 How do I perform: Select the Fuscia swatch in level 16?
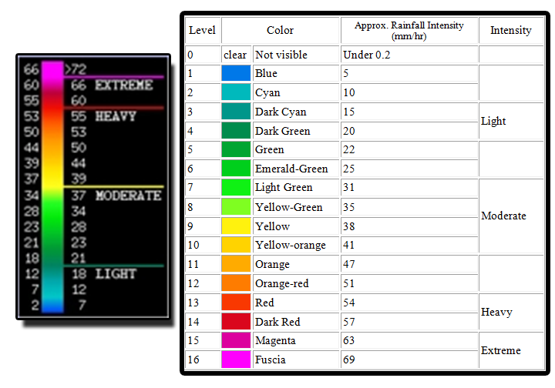coord(236,360)
